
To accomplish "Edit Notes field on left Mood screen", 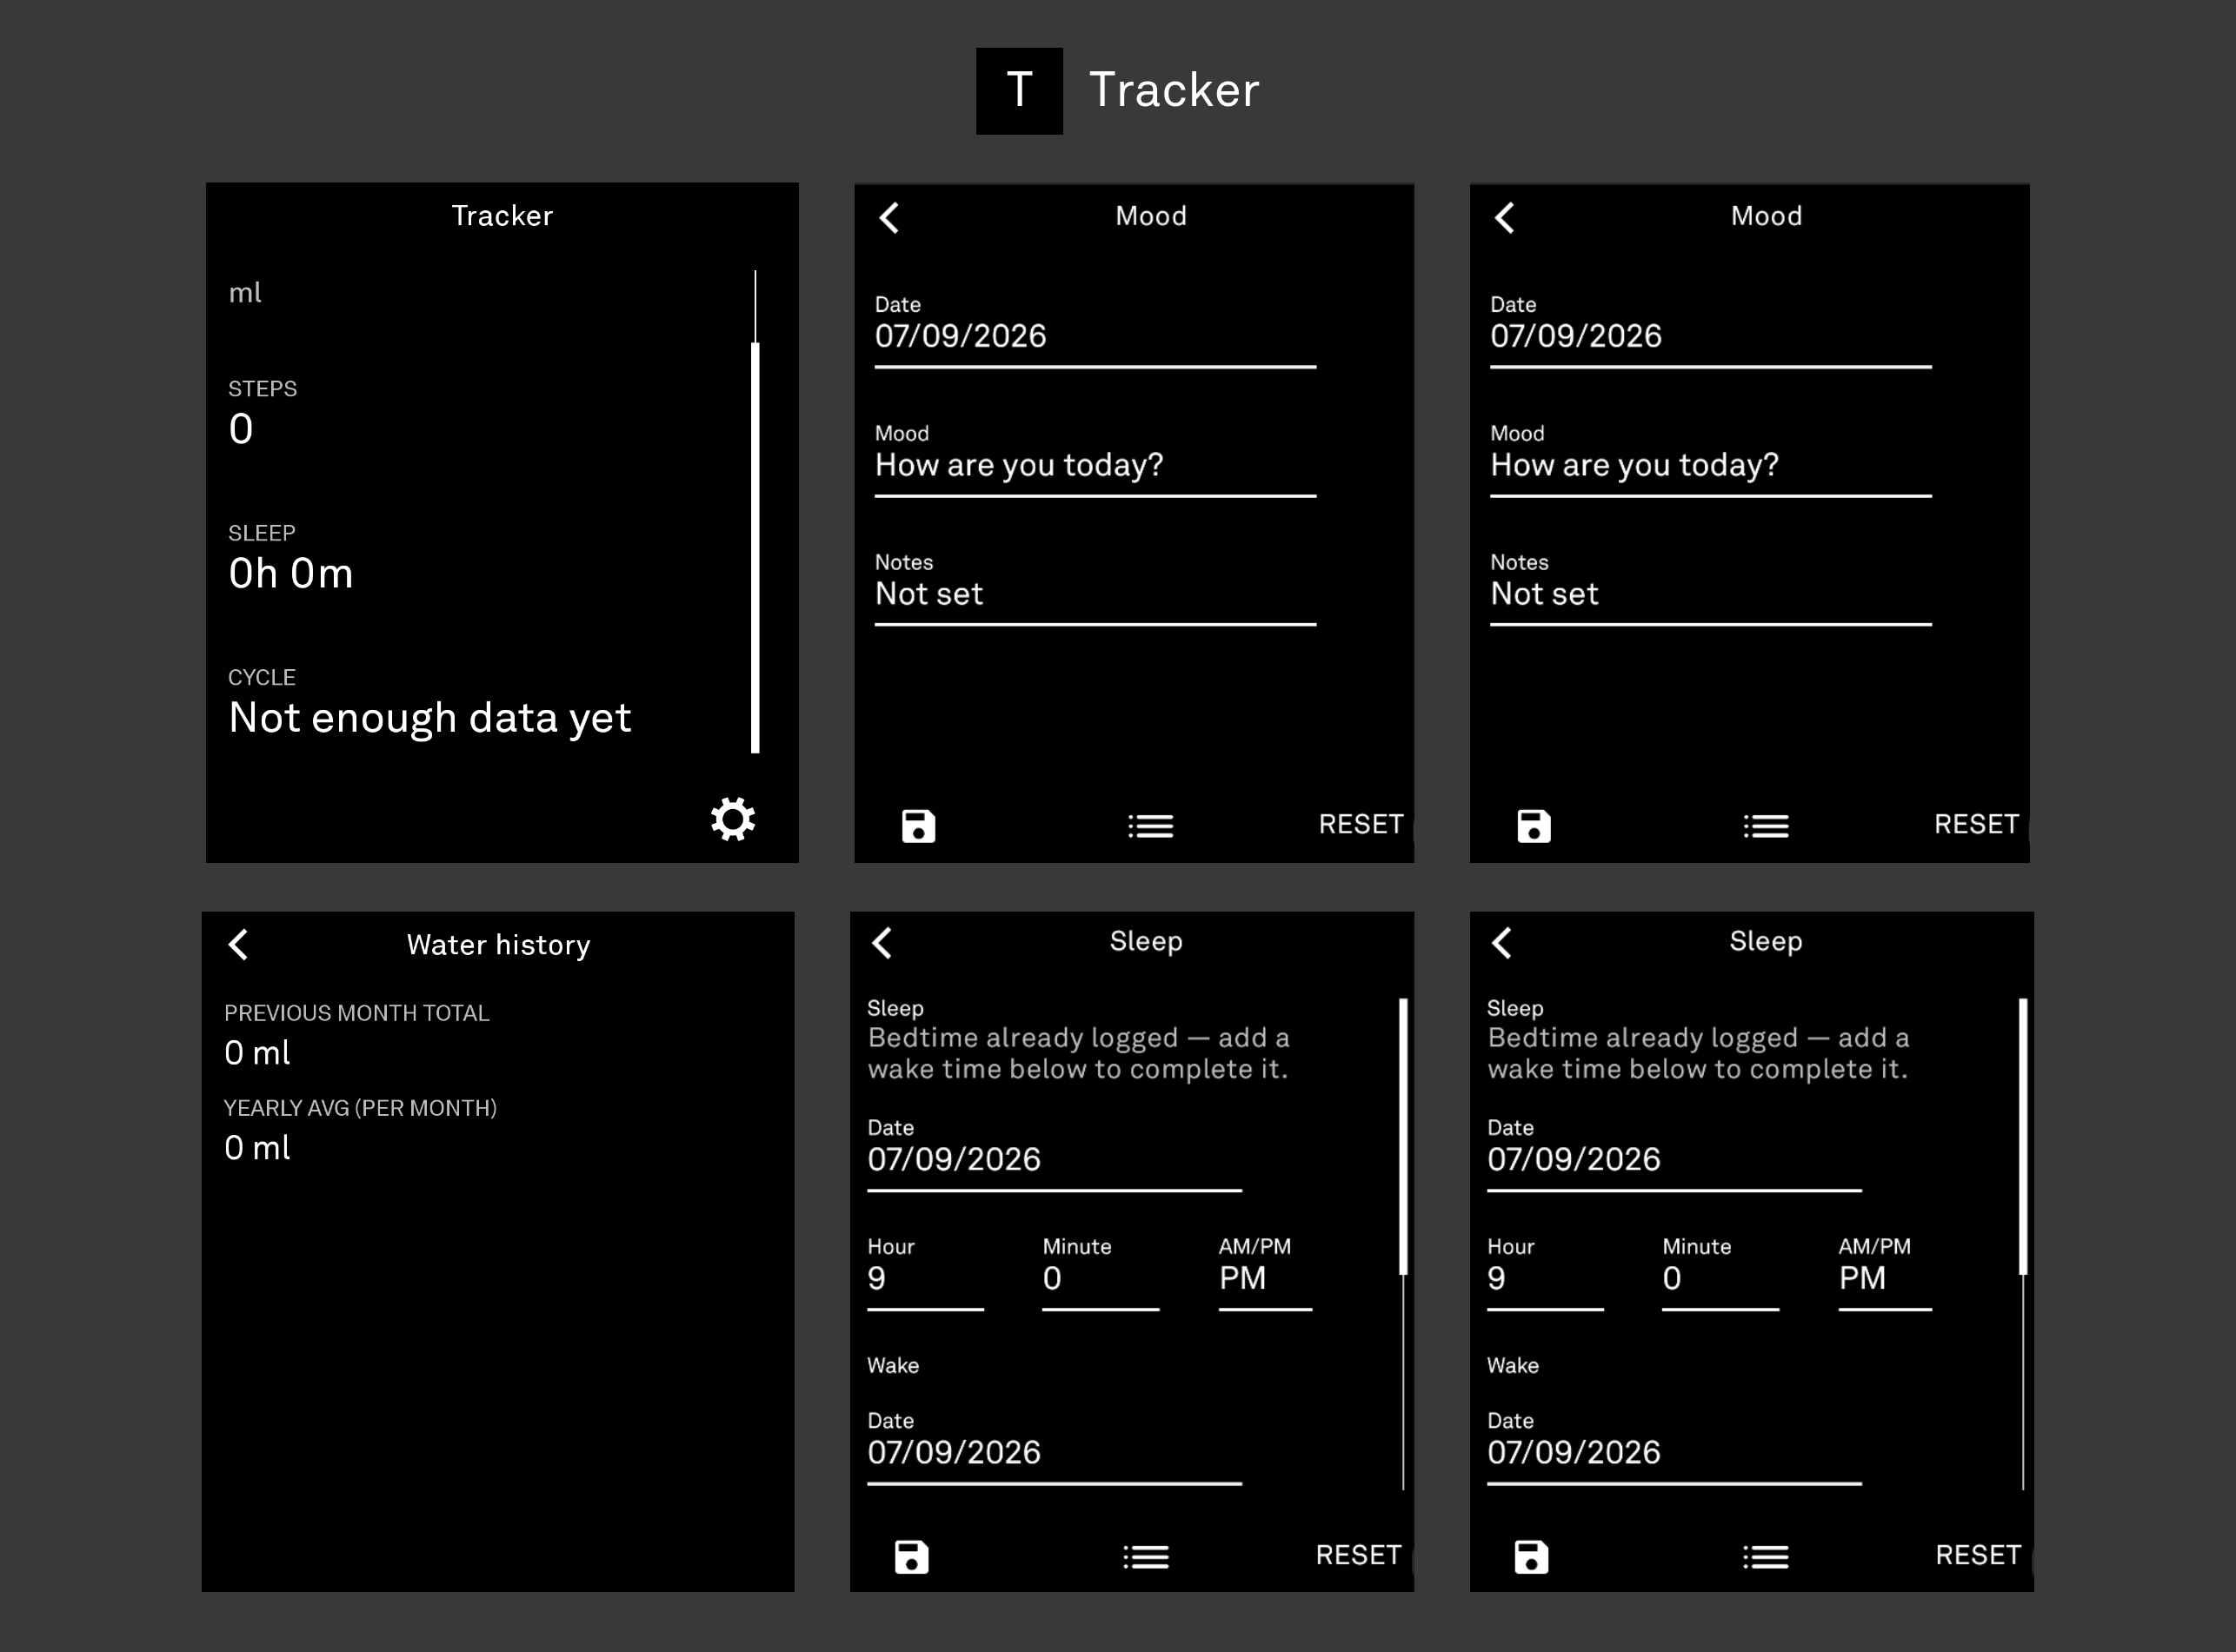I will 1095,589.
